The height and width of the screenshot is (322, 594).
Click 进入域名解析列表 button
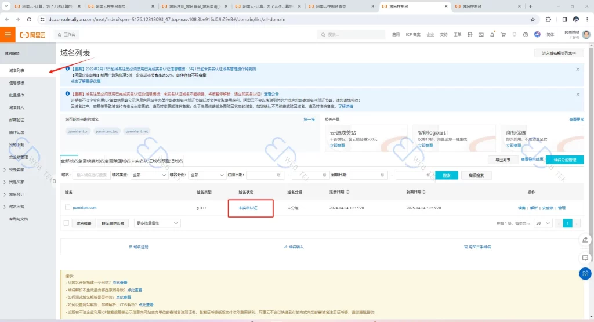coord(559,53)
